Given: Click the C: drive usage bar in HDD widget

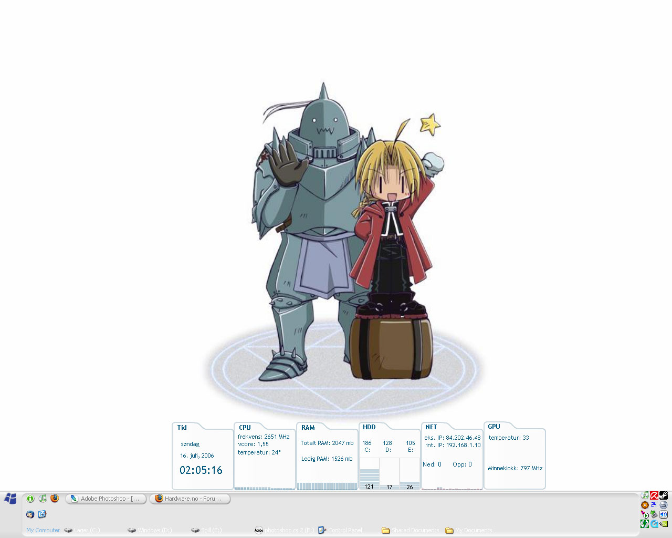Looking at the screenshot, I should [369, 473].
